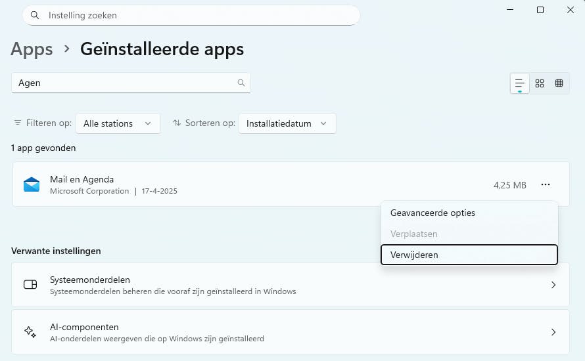
Task: Close the Settings window
Action: pyautogui.click(x=571, y=10)
